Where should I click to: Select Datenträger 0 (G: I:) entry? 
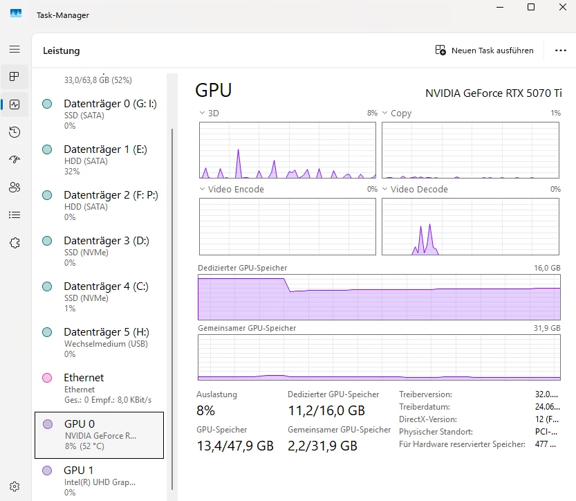[99, 114]
